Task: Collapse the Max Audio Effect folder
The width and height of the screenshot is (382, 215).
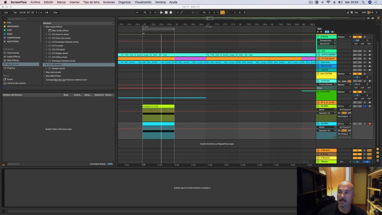Action: click(44, 27)
